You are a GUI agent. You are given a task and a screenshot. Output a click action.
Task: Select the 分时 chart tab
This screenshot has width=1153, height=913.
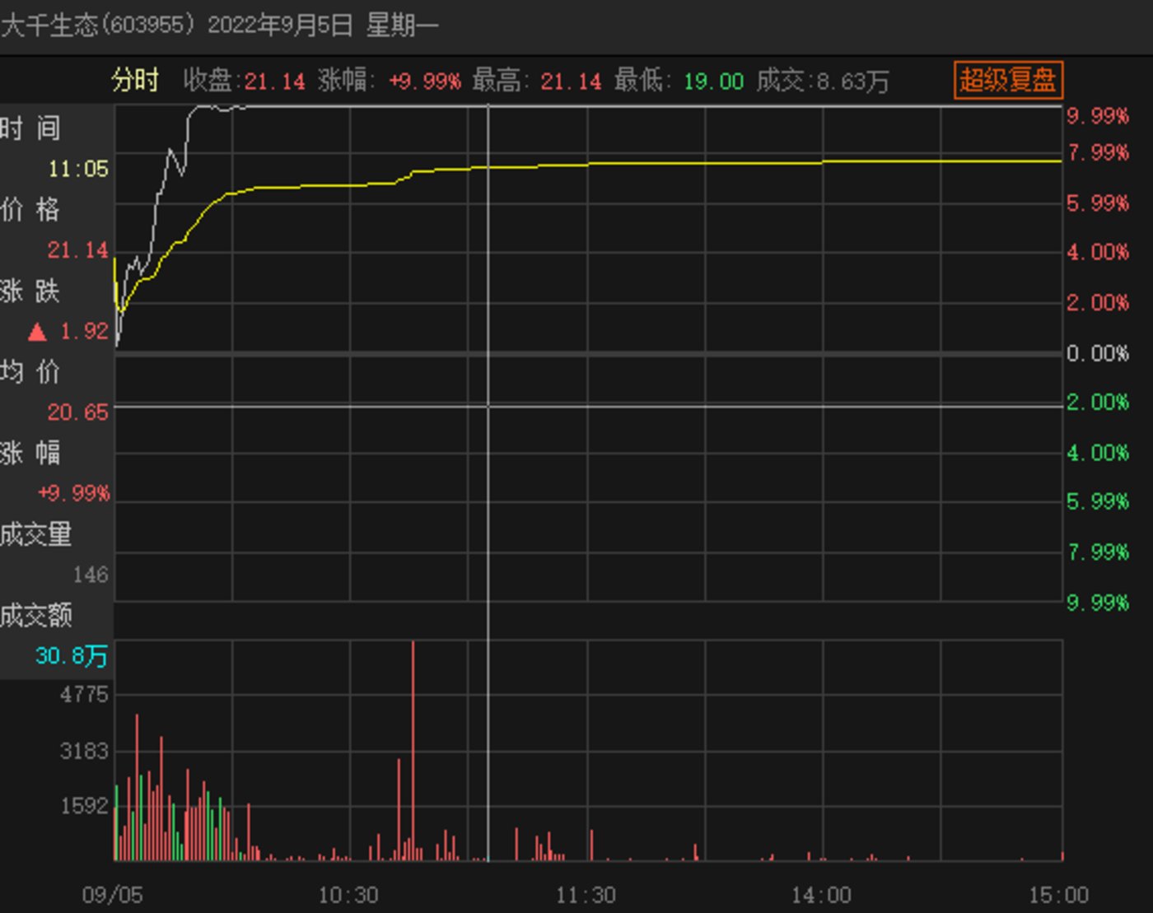pyautogui.click(x=135, y=81)
